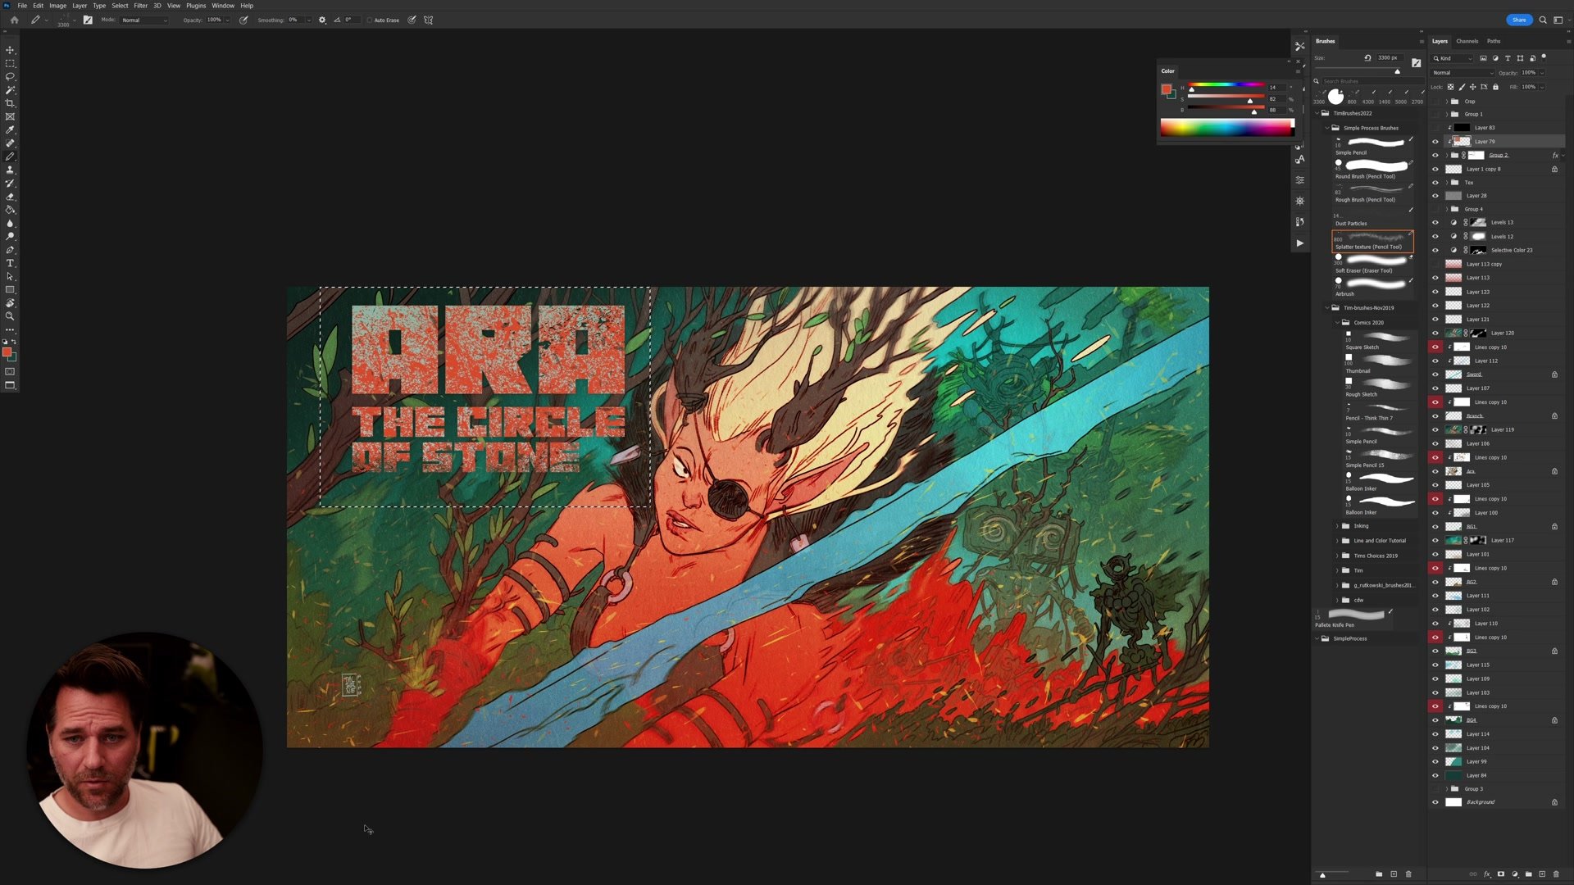
Task: Create a new layer in the Layers panel
Action: [1543, 874]
